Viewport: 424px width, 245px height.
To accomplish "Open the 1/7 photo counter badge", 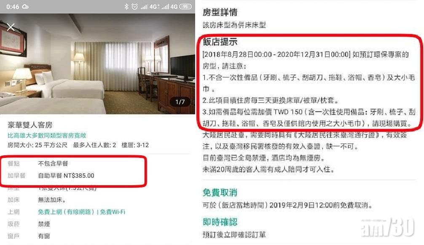I will click(x=180, y=102).
